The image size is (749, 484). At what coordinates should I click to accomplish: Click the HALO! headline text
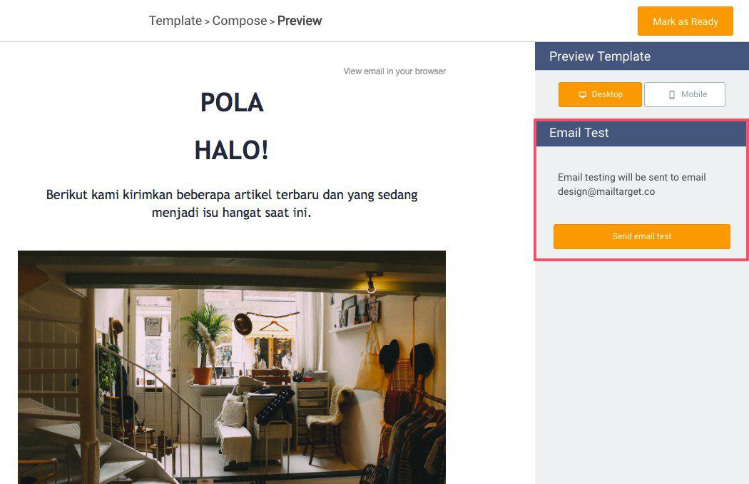point(232,150)
